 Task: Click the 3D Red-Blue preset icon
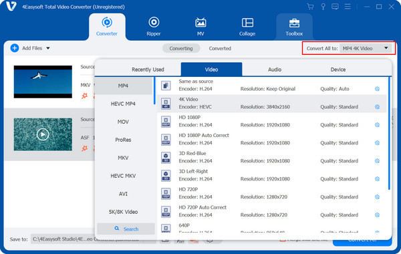point(166,158)
